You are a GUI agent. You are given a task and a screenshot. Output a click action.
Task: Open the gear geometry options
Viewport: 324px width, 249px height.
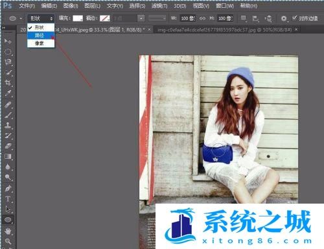pyautogui.click(x=284, y=19)
